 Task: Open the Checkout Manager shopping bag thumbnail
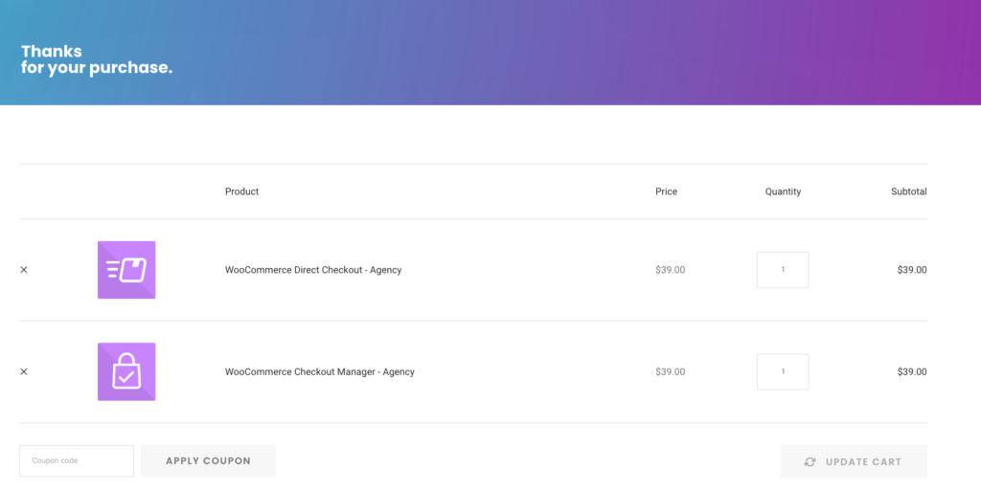tap(126, 371)
